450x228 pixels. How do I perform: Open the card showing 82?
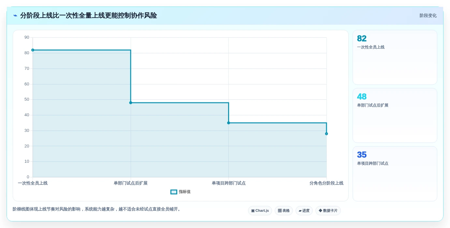[x=395, y=57]
